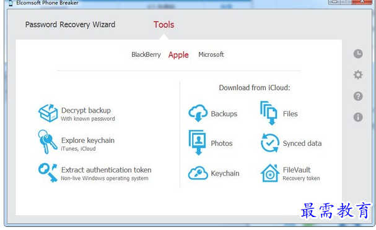Click the Synced data circular arrows icon
Viewport: 376px width, 230px height.
point(270,143)
